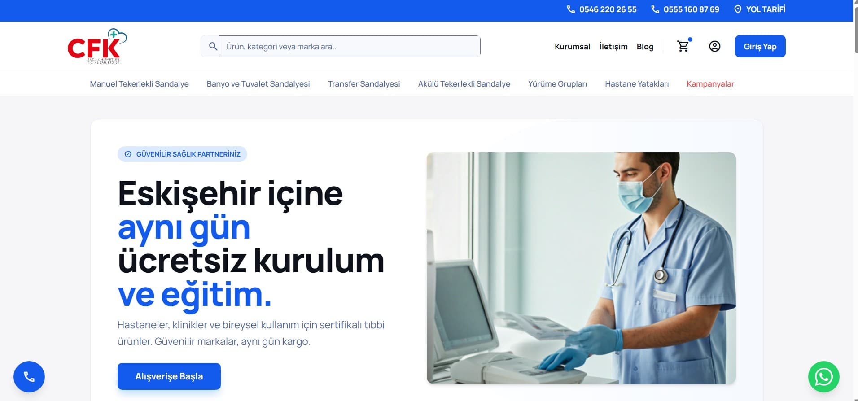This screenshot has height=401, width=858.
Task: Click the search magnifier icon
Action: [x=213, y=46]
